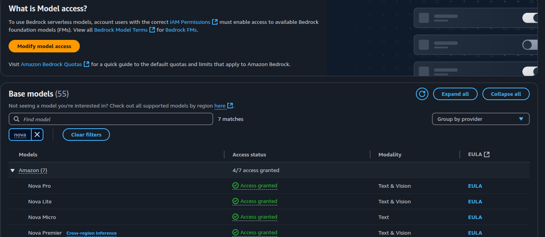
Task: Click the Clear filters button
Action: (86, 135)
